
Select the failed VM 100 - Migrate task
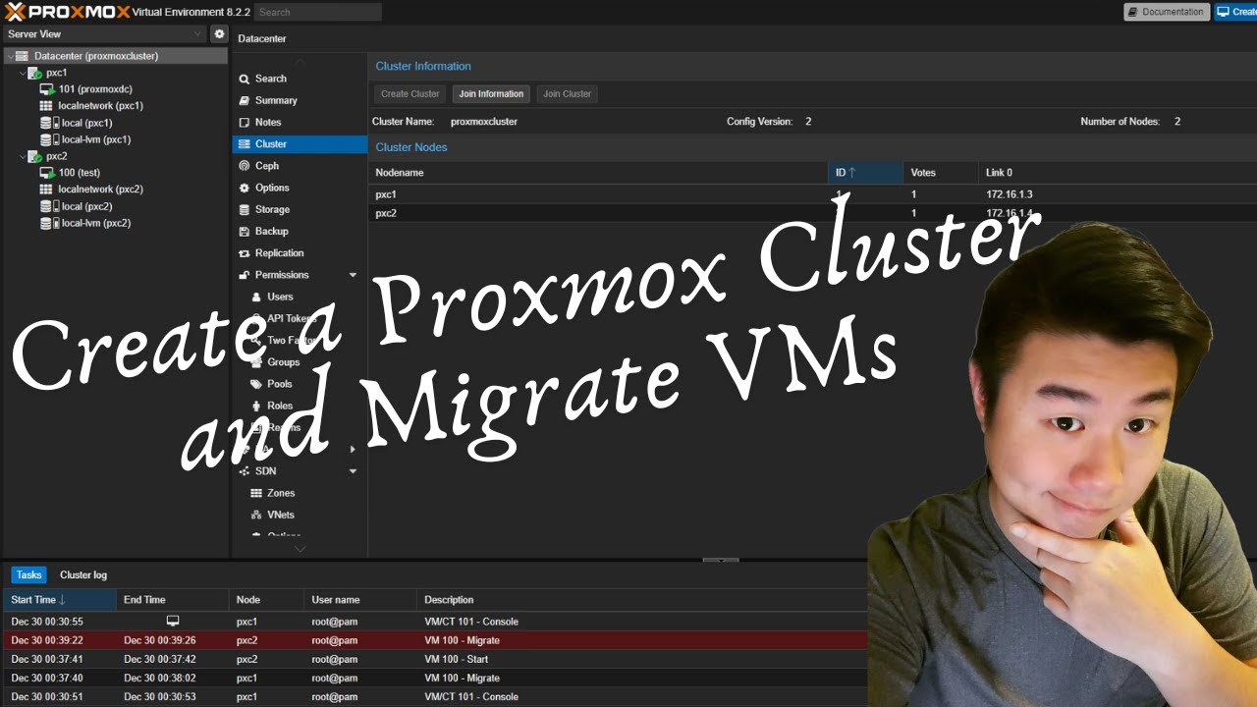434,640
